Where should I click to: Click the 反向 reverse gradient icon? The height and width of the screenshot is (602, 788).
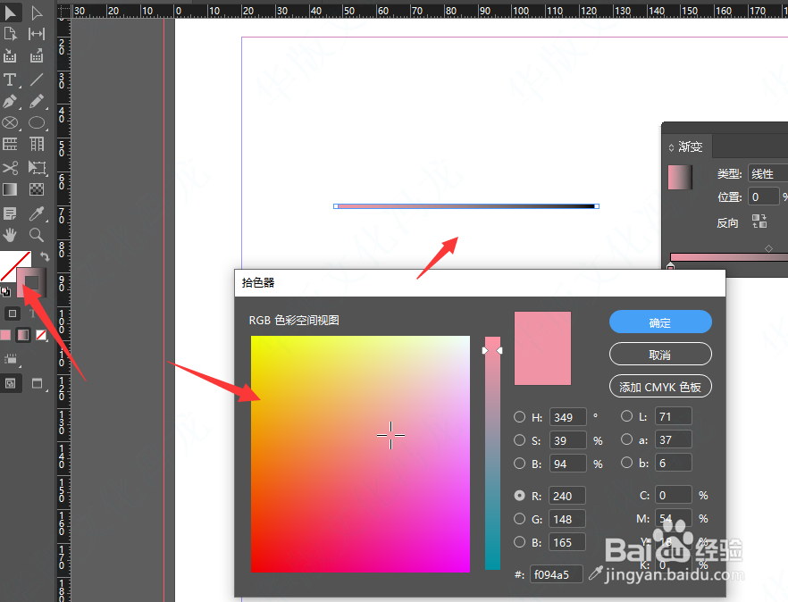(759, 222)
